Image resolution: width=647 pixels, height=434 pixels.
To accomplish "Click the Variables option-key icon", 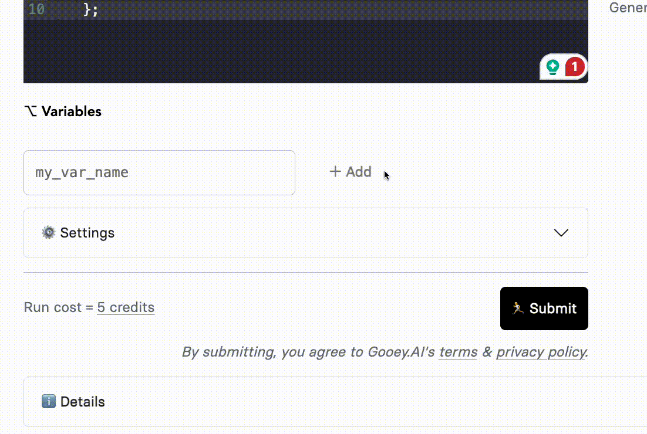I will [31, 111].
